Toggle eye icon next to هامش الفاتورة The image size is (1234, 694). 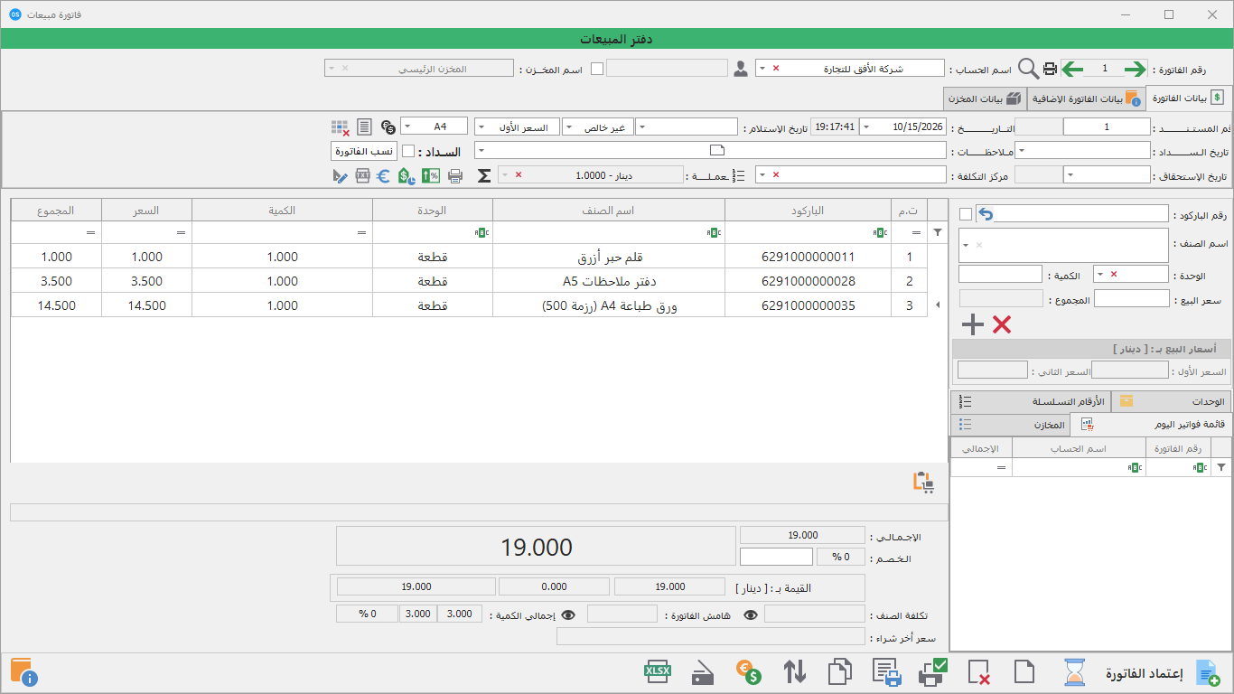(x=568, y=614)
